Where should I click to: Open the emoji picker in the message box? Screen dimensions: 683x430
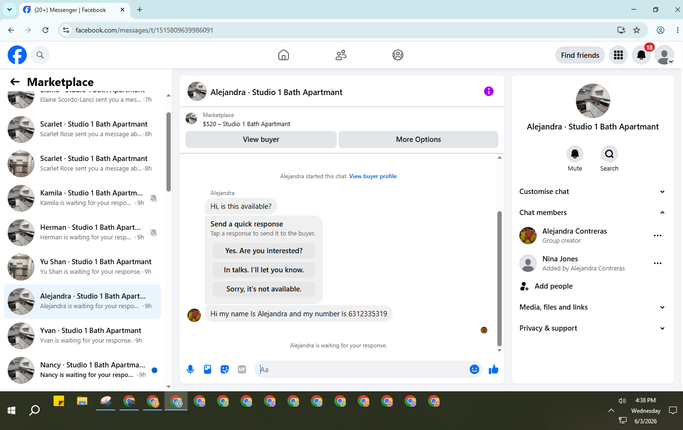coord(474,369)
